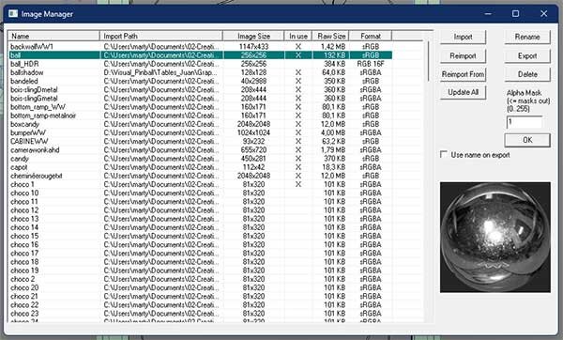Click the Reimport button
Viewport: 563px width, 340px height.
click(463, 55)
